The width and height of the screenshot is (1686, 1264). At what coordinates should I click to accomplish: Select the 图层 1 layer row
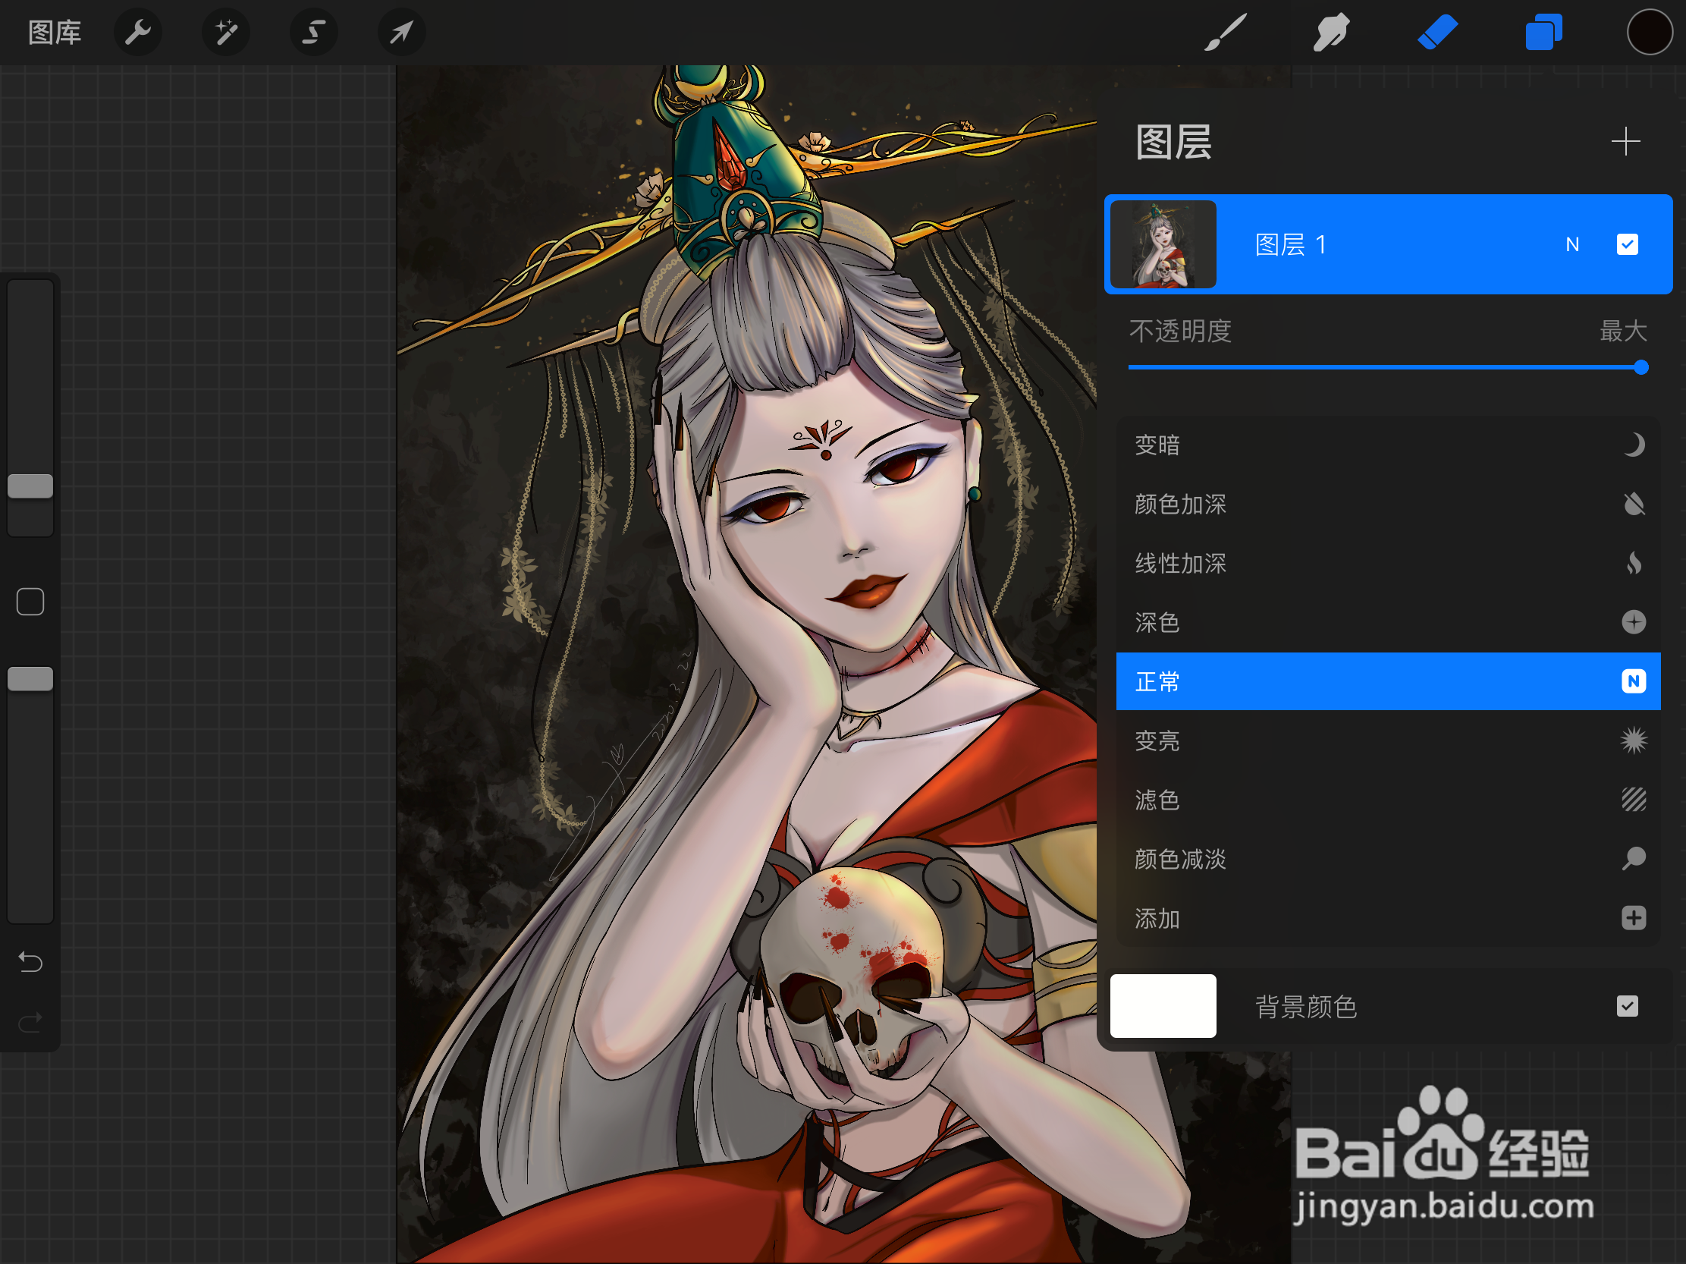pos(1388,245)
